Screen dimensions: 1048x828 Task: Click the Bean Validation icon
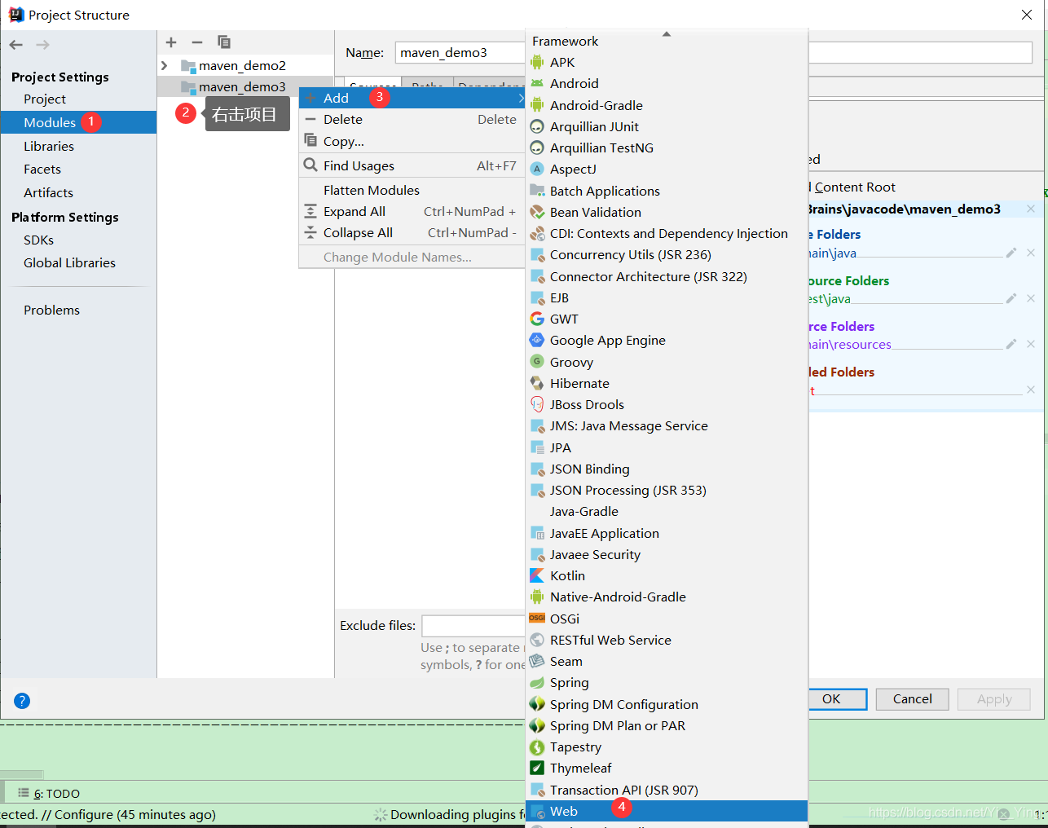[537, 212]
